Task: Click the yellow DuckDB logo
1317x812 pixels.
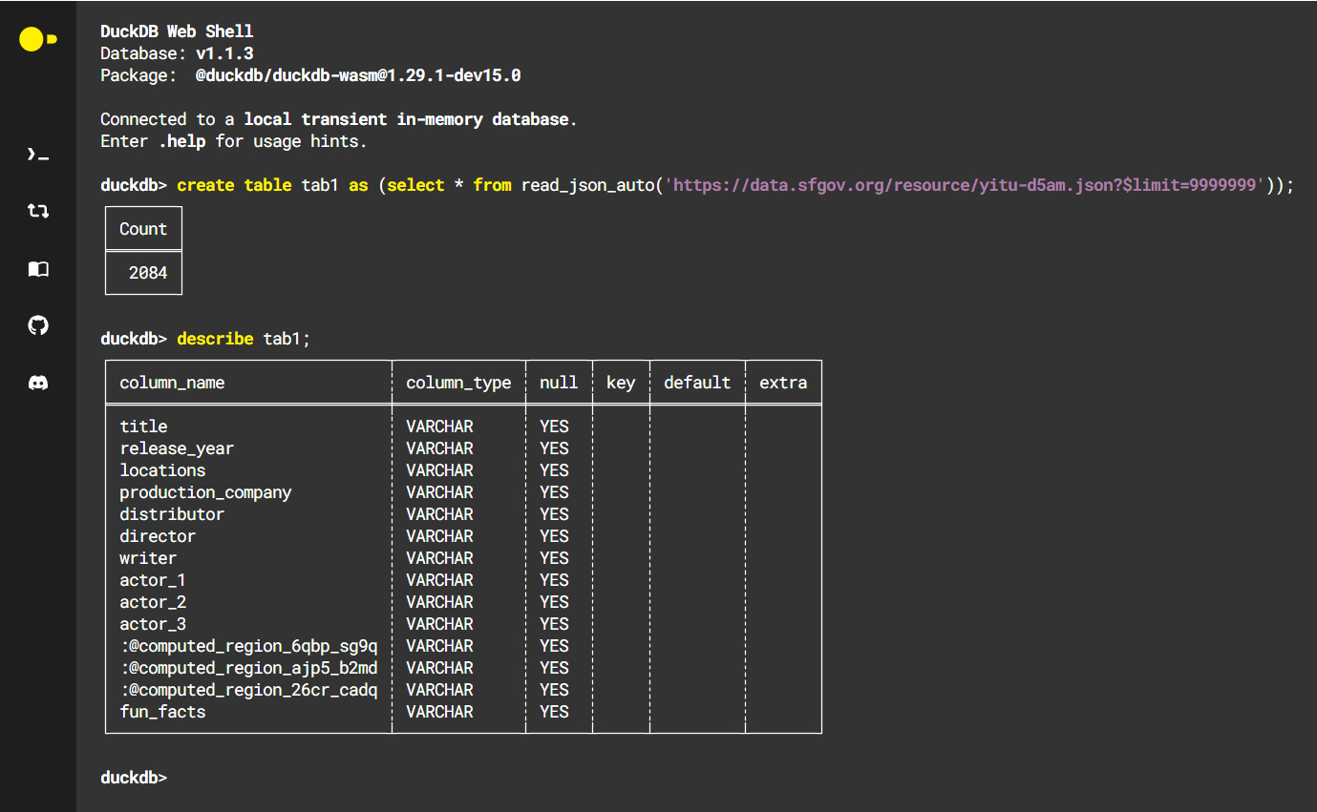Action: click(37, 39)
